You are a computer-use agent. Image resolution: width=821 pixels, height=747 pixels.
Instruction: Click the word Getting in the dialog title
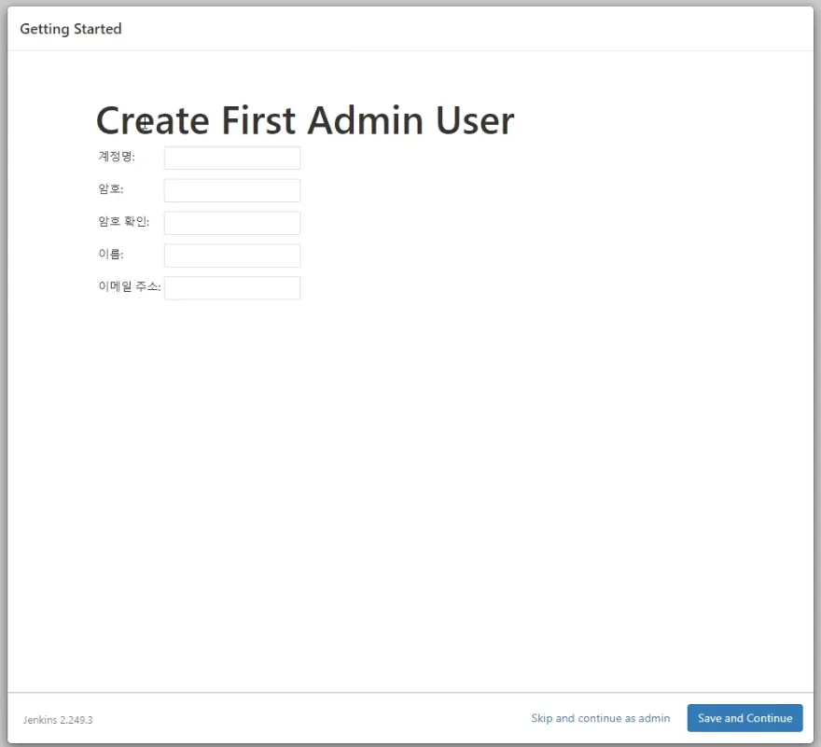point(45,29)
